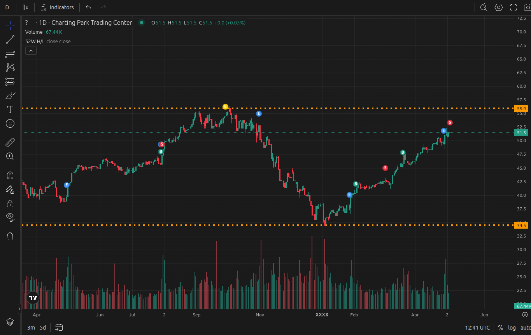Select the 3m date range

pyautogui.click(x=31, y=328)
